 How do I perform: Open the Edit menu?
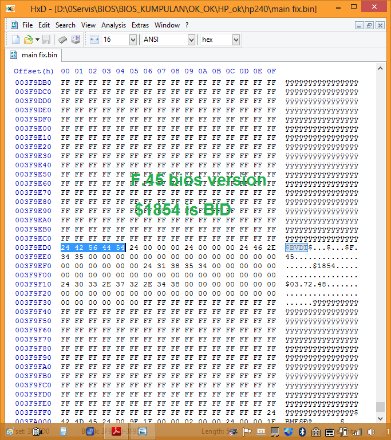(x=44, y=25)
